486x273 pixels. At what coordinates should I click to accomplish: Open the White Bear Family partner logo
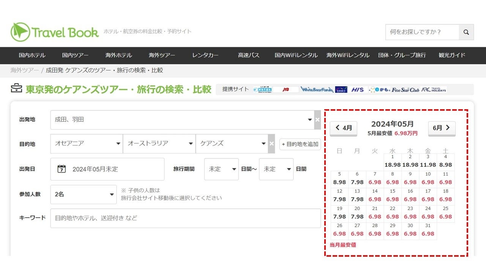tap(317, 89)
